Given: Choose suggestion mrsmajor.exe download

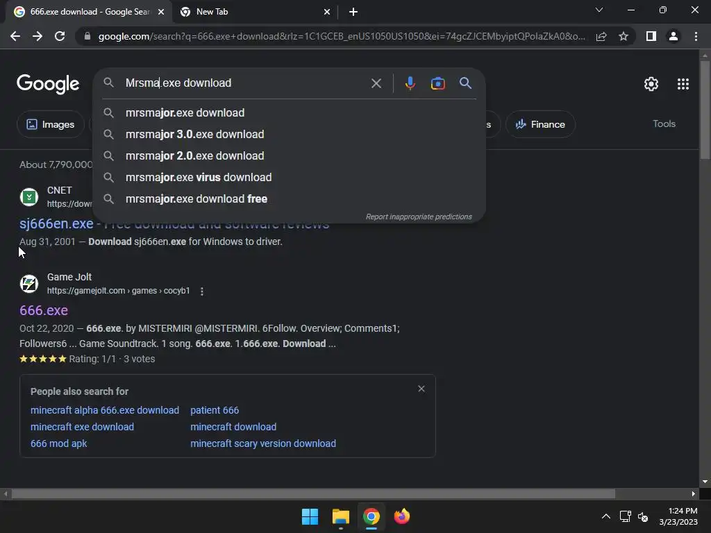Looking at the screenshot, I should click(x=289, y=113).
